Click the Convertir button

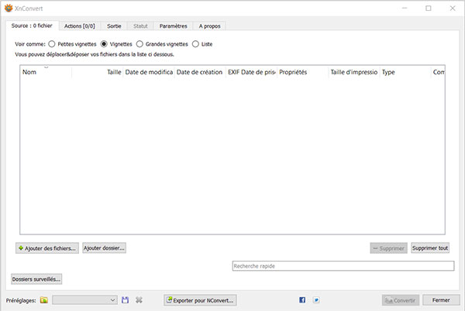[x=401, y=300]
